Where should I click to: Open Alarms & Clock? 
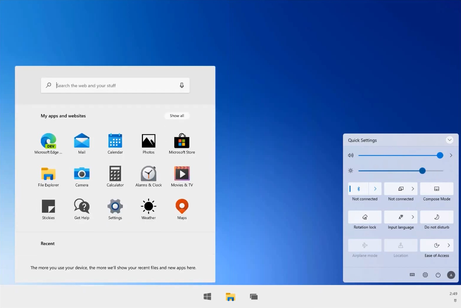(148, 174)
